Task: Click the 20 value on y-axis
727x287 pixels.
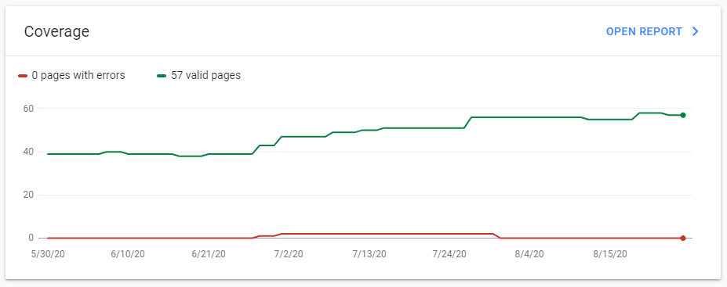Action: [x=29, y=195]
